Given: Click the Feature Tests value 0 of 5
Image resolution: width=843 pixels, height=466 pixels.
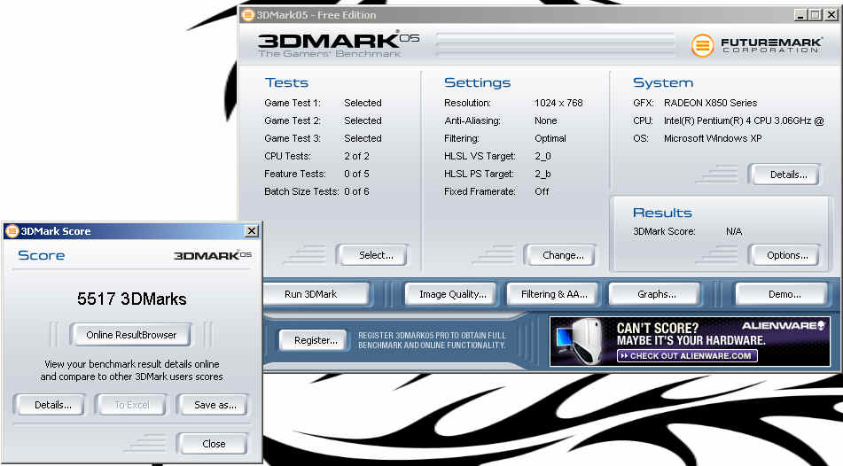Looking at the screenshot, I should pos(356,174).
